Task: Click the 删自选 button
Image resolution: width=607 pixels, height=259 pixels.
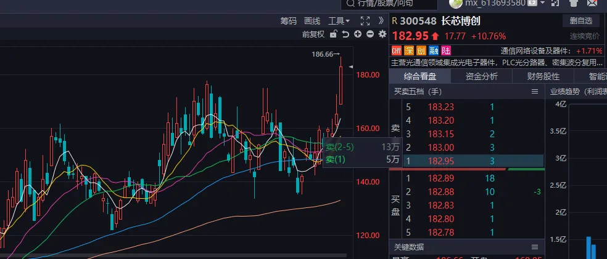Action: (x=580, y=21)
